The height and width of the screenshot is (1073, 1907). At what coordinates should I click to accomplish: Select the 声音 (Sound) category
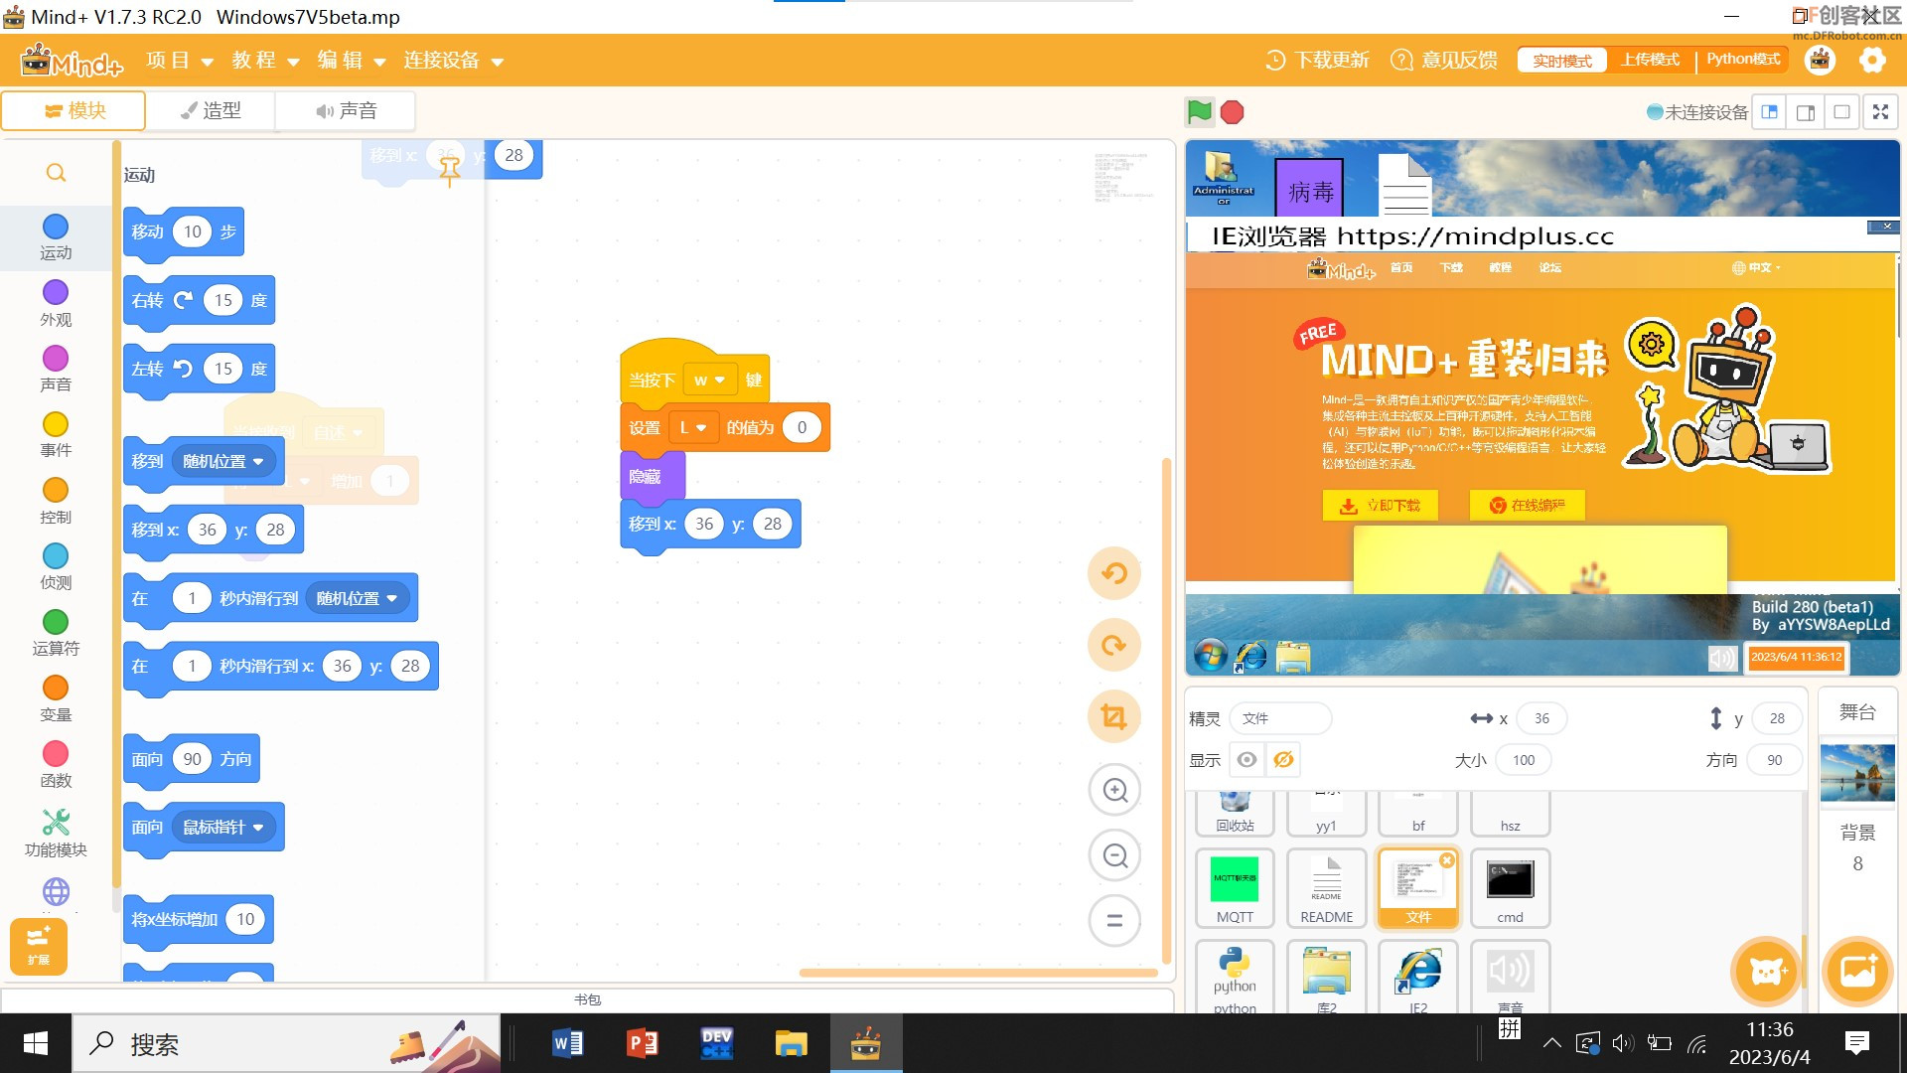coord(56,370)
